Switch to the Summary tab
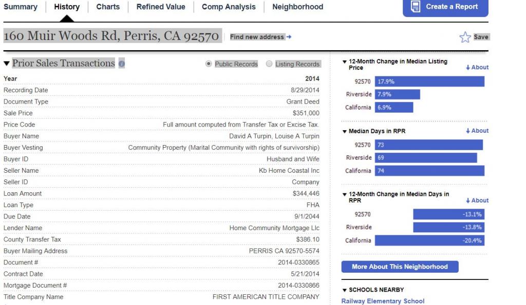Viewport: 526px width, 305px height. [x=21, y=7]
